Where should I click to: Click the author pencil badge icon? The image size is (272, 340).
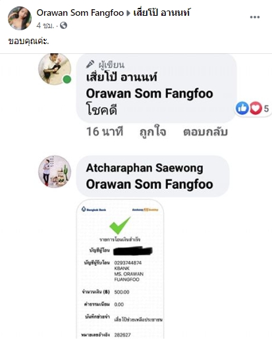click(x=90, y=64)
